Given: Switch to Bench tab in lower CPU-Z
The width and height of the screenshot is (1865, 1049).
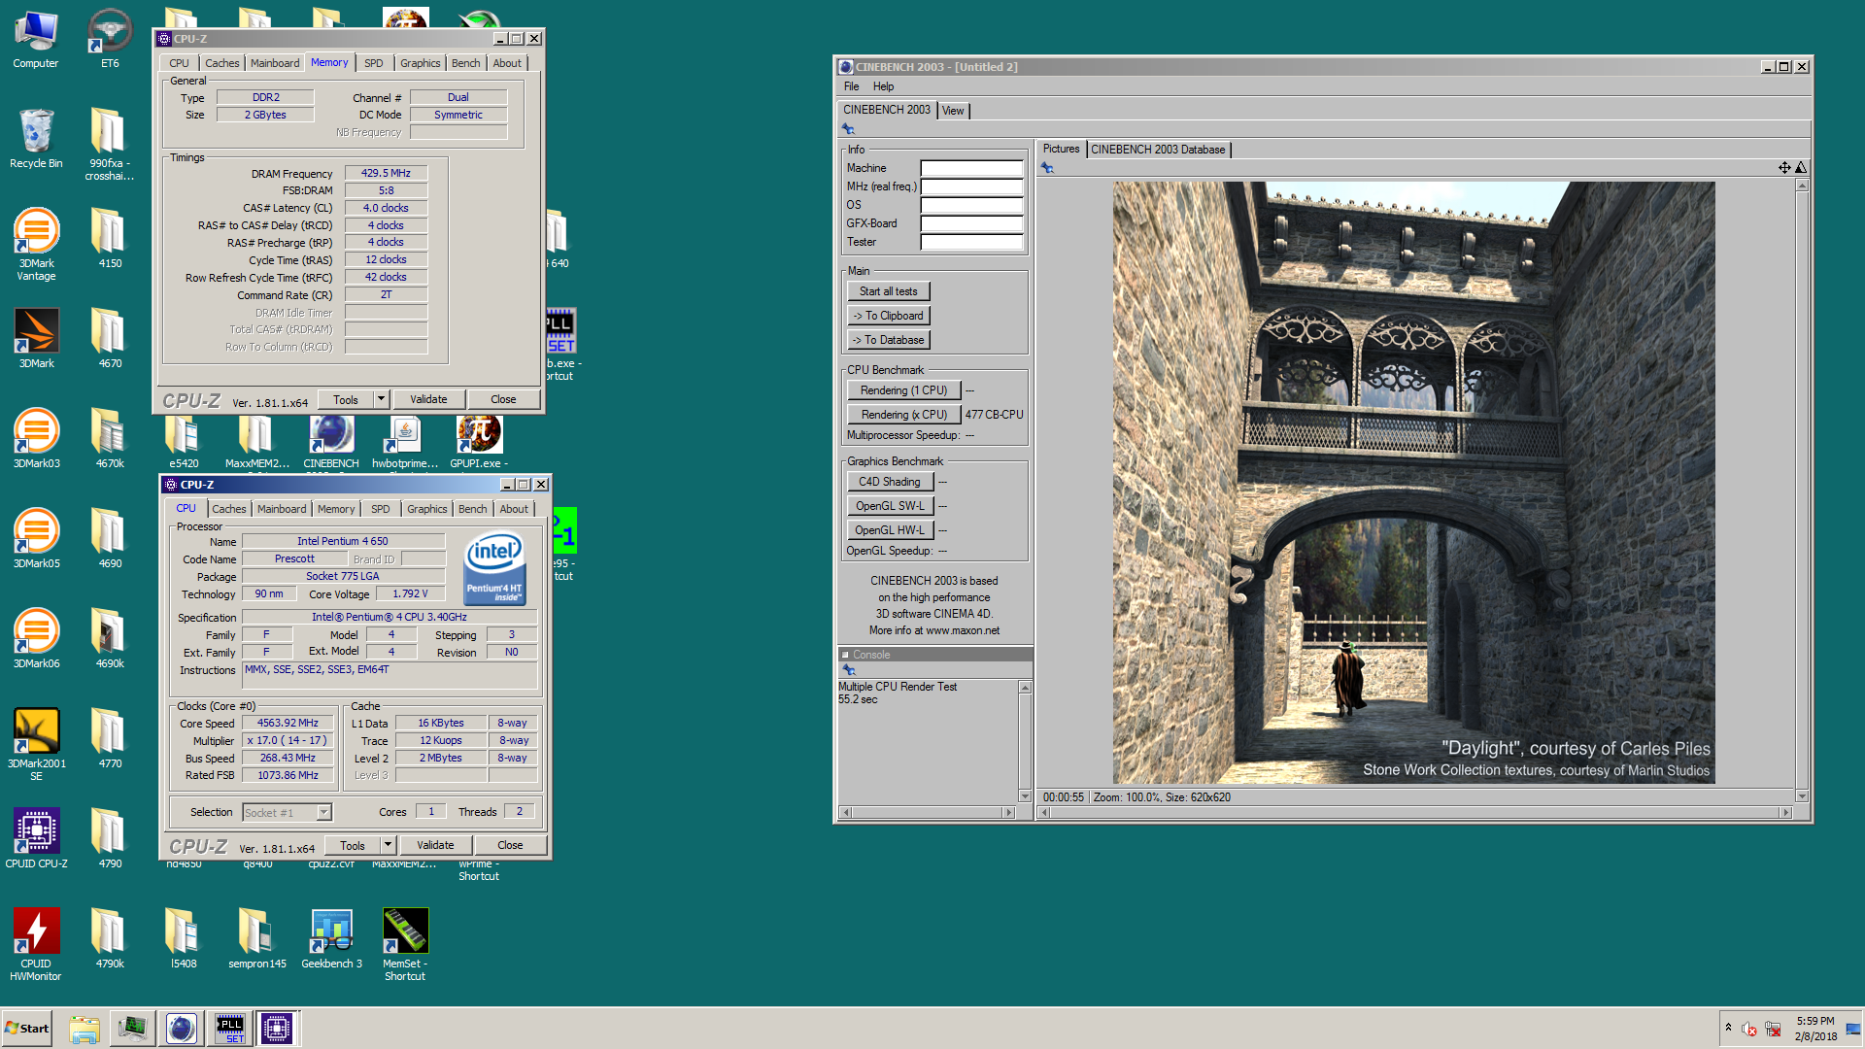Looking at the screenshot, I should 473,509.
